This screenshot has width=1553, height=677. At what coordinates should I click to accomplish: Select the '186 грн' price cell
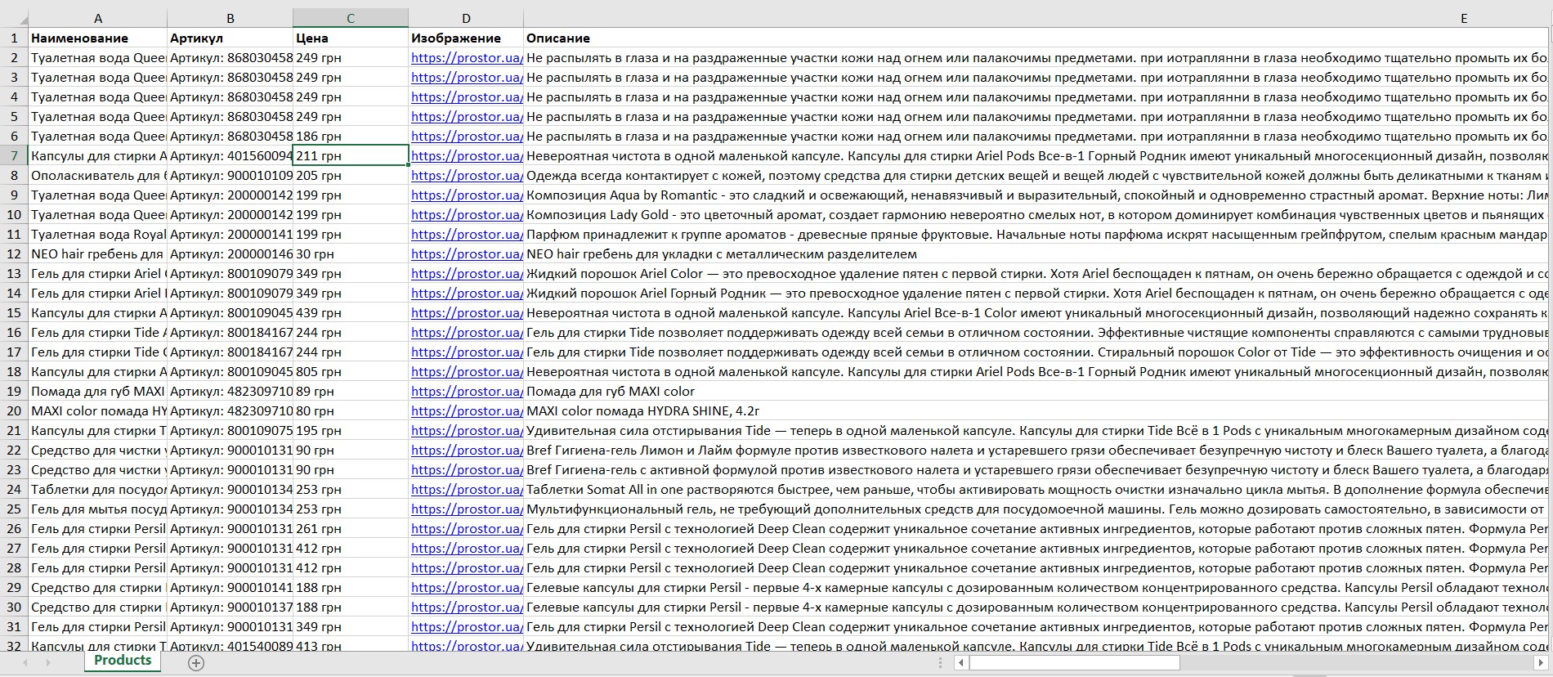coord(351,136)
